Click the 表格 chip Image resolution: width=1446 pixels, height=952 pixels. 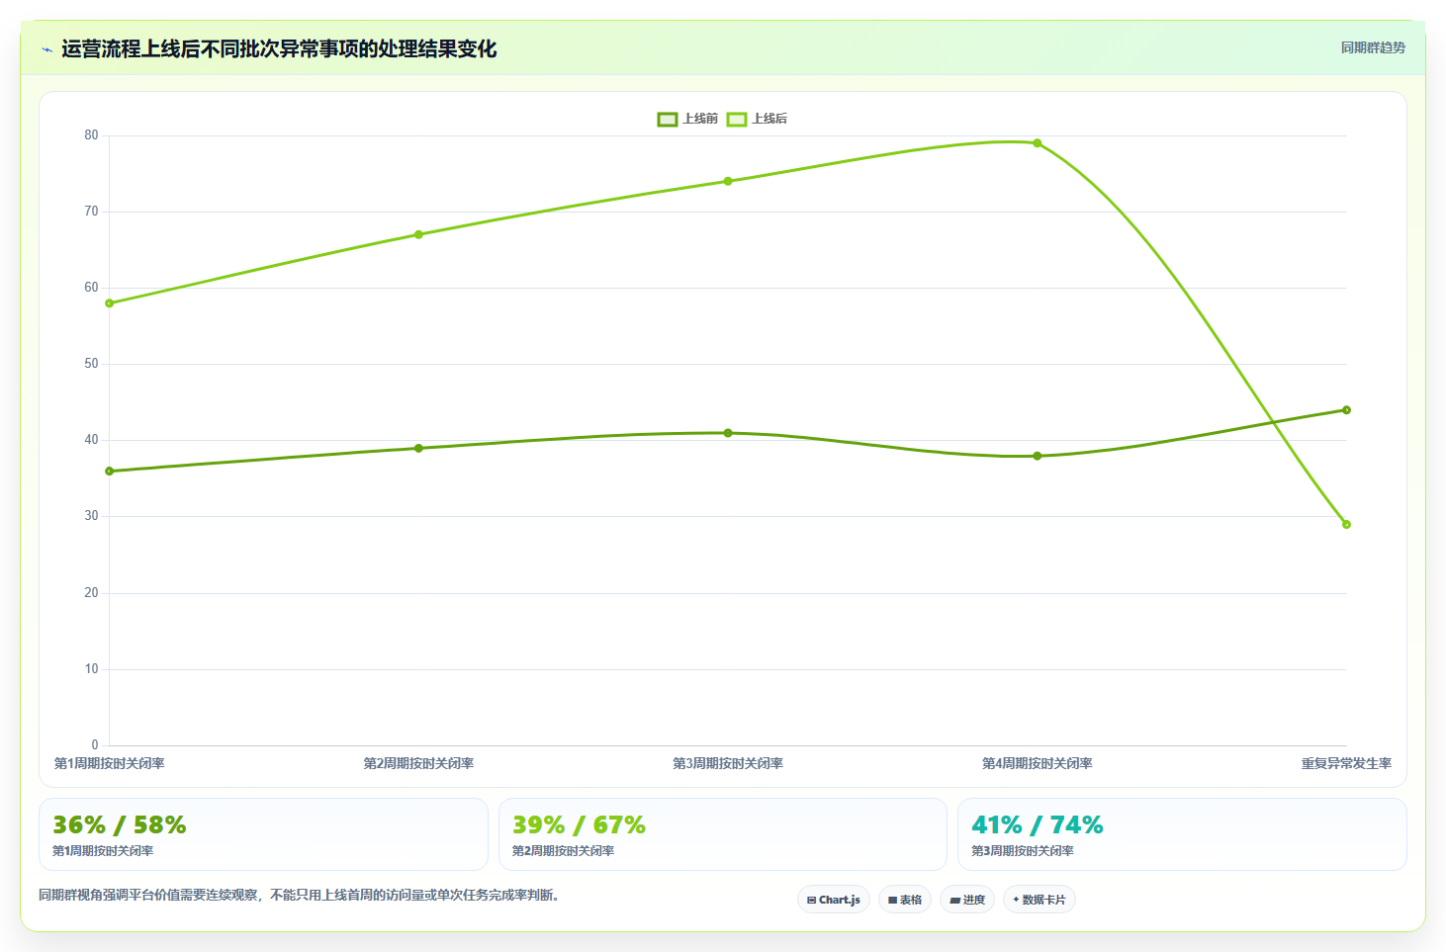(905, 900)
